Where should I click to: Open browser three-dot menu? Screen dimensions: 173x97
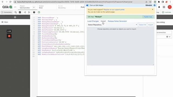click(x=171, y=2)
